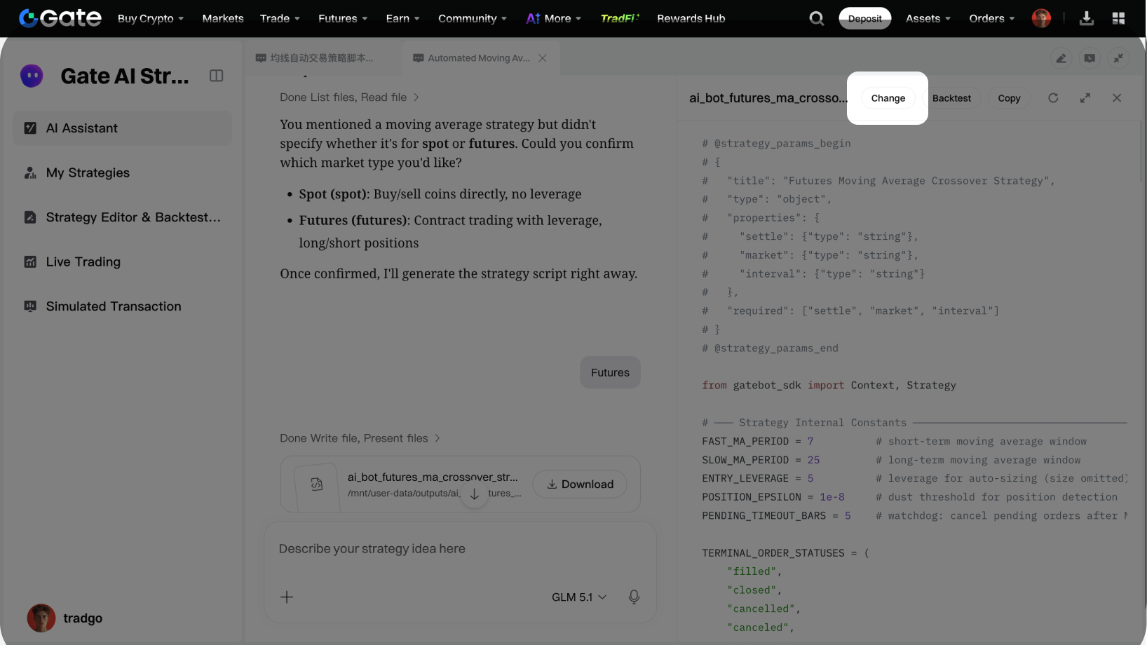
Task: Open the GLM 5.1 model selector
Action: [579, 597]
